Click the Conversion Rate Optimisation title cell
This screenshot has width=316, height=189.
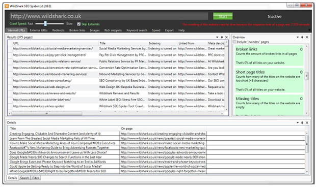(x=123, y=68)
